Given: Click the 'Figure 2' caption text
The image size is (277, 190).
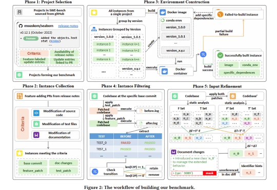Looking at the screenshot, I should 140,187.
